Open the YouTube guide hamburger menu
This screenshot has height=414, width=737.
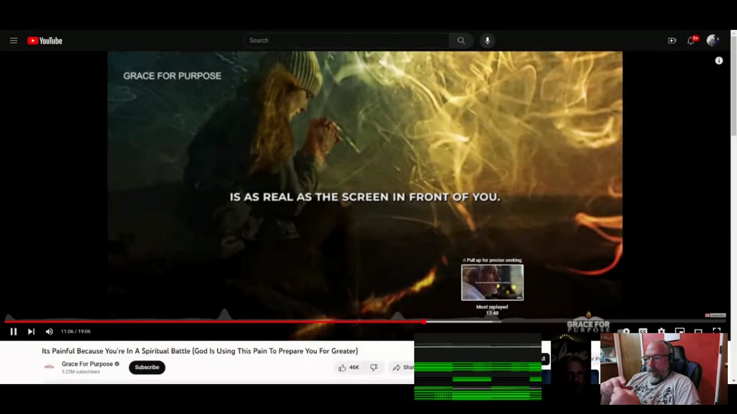[14, 40]
